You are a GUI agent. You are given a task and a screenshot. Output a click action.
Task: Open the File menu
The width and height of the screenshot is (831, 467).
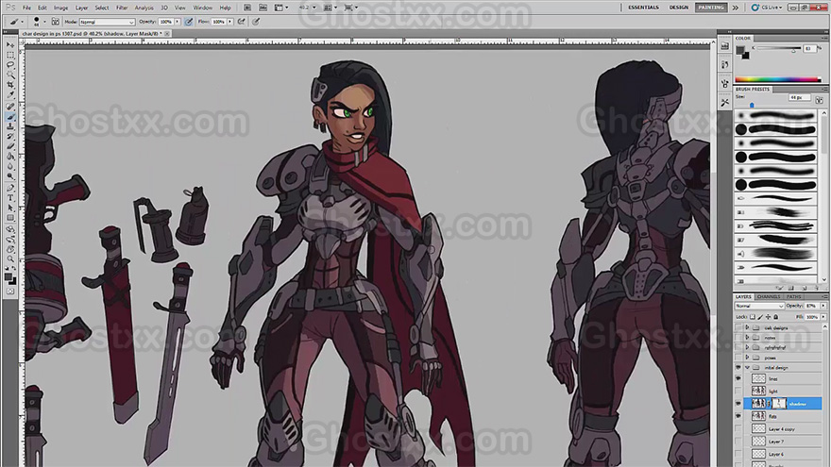pos(26,8)
